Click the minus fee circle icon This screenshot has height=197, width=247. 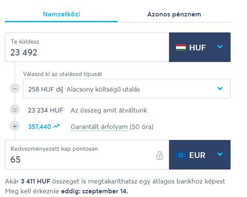pyautogui.click(x=15, y=88)
